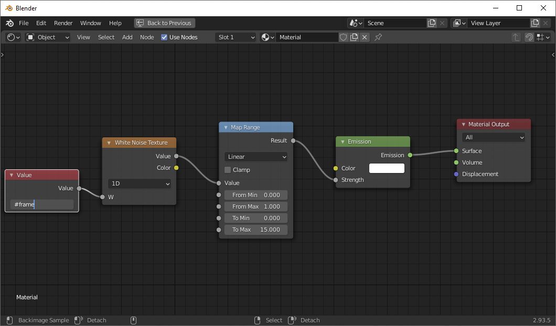
Task: Click the Emission Strength input socket
Action: (336, 180)
